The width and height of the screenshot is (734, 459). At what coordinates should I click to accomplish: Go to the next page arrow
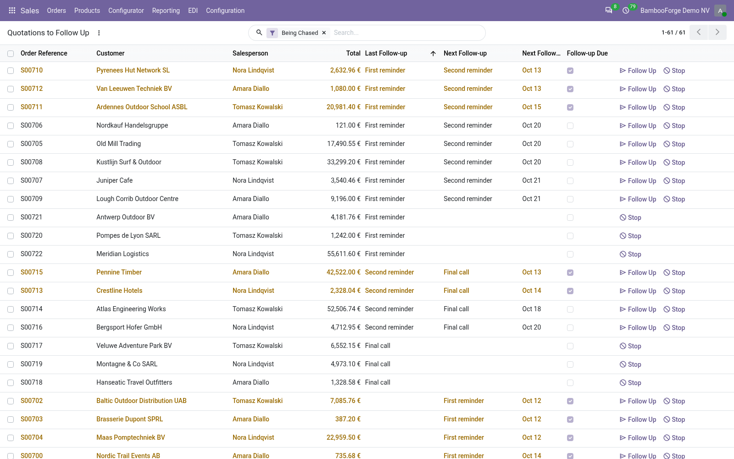point(717,32)
